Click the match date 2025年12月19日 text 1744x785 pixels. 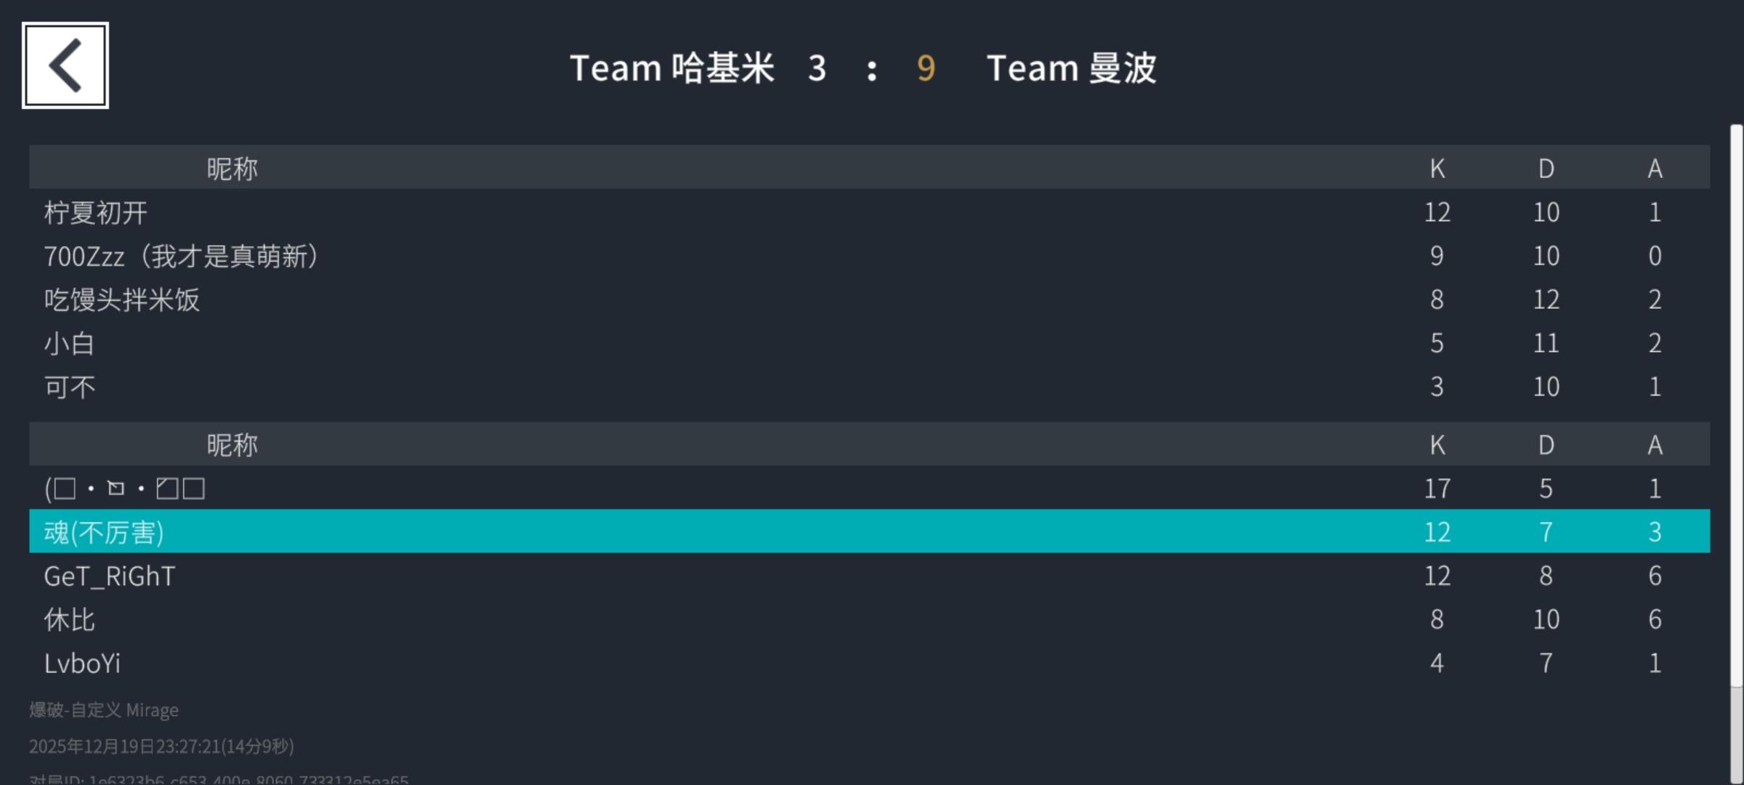161,746
